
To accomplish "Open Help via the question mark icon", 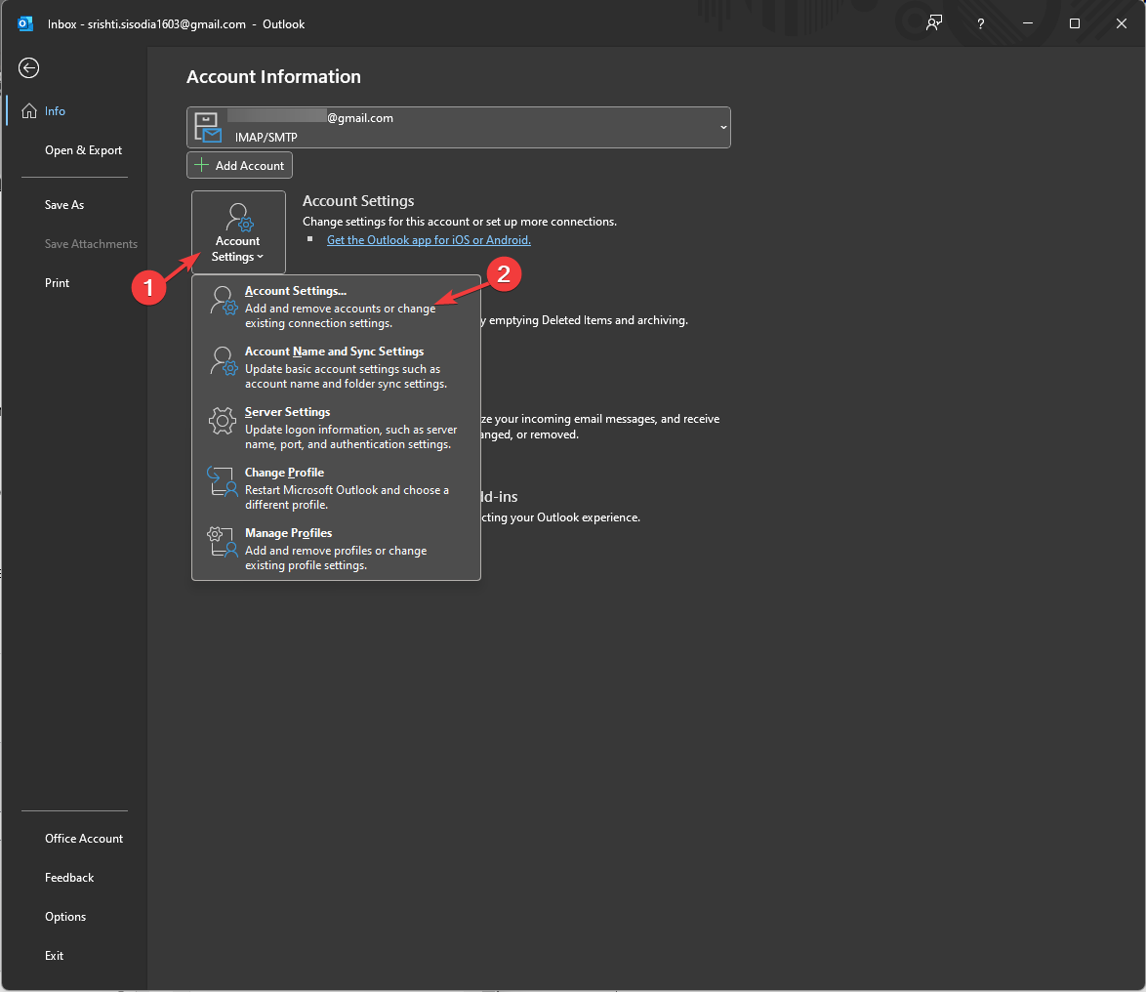I will pos(980,23).
